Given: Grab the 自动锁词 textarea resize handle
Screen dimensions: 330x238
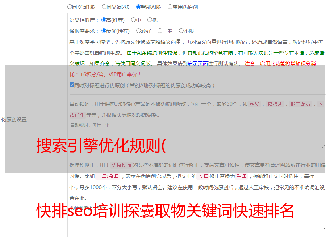Looking at the screenshot, I should [x=324, y=146].
